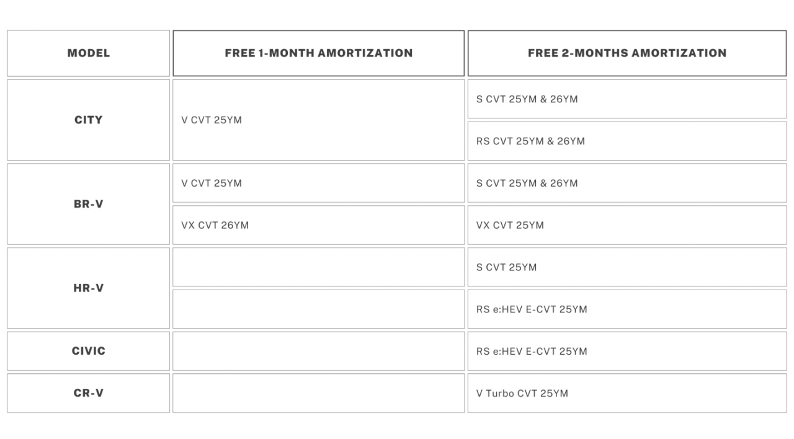Select V CVT 25YM in the BR-V row
The height and width of the screenshot is (439, 794).
point(212,183)
